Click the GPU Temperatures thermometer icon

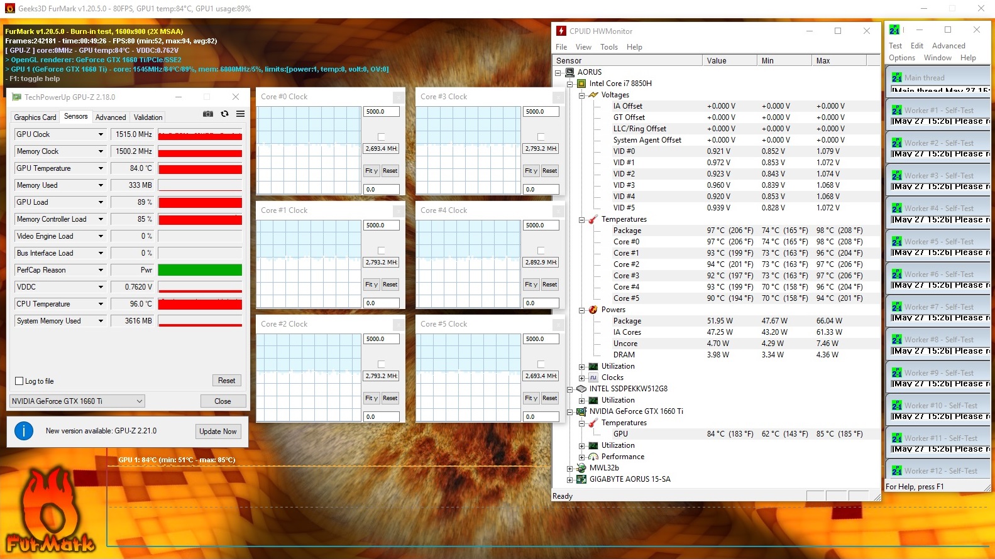[x=593, y=423]
